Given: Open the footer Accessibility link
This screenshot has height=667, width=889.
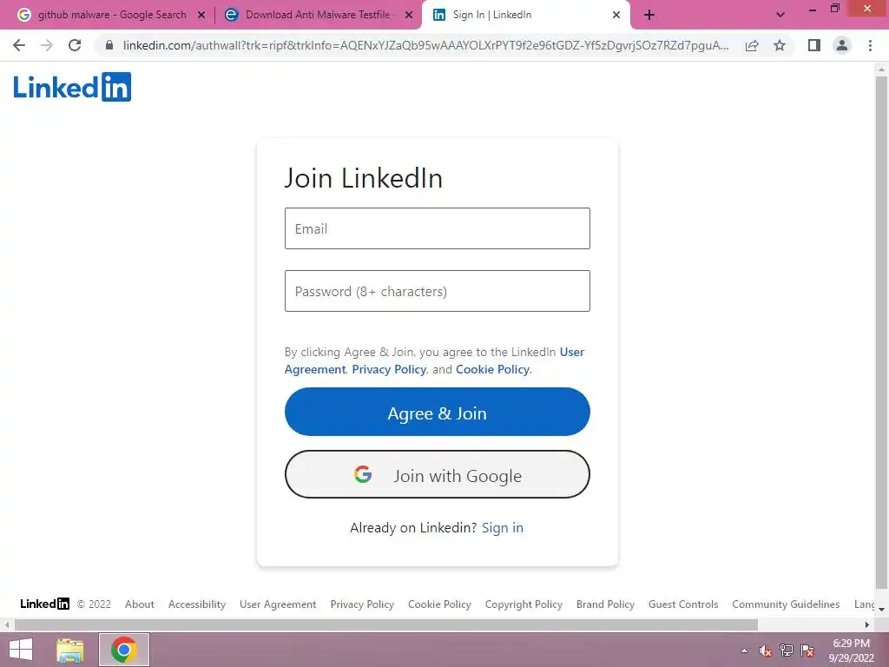Looking at the screenshot, I should pos(197,604).
